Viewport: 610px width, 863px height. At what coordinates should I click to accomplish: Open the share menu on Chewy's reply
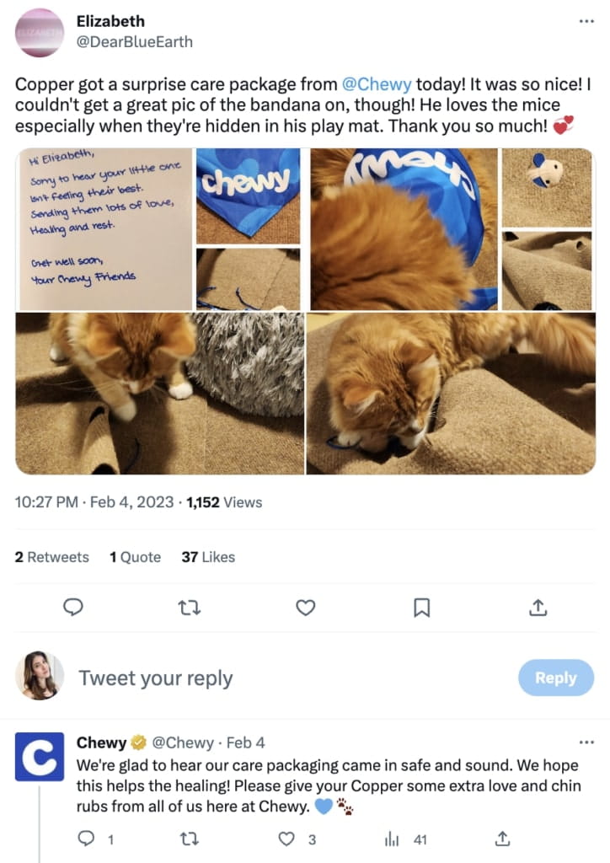[x=501, y=839]
